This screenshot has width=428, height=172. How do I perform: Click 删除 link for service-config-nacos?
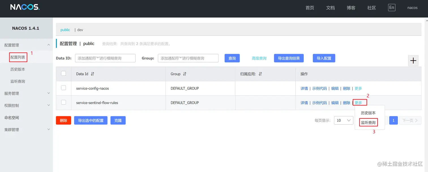tap(346, 89)
